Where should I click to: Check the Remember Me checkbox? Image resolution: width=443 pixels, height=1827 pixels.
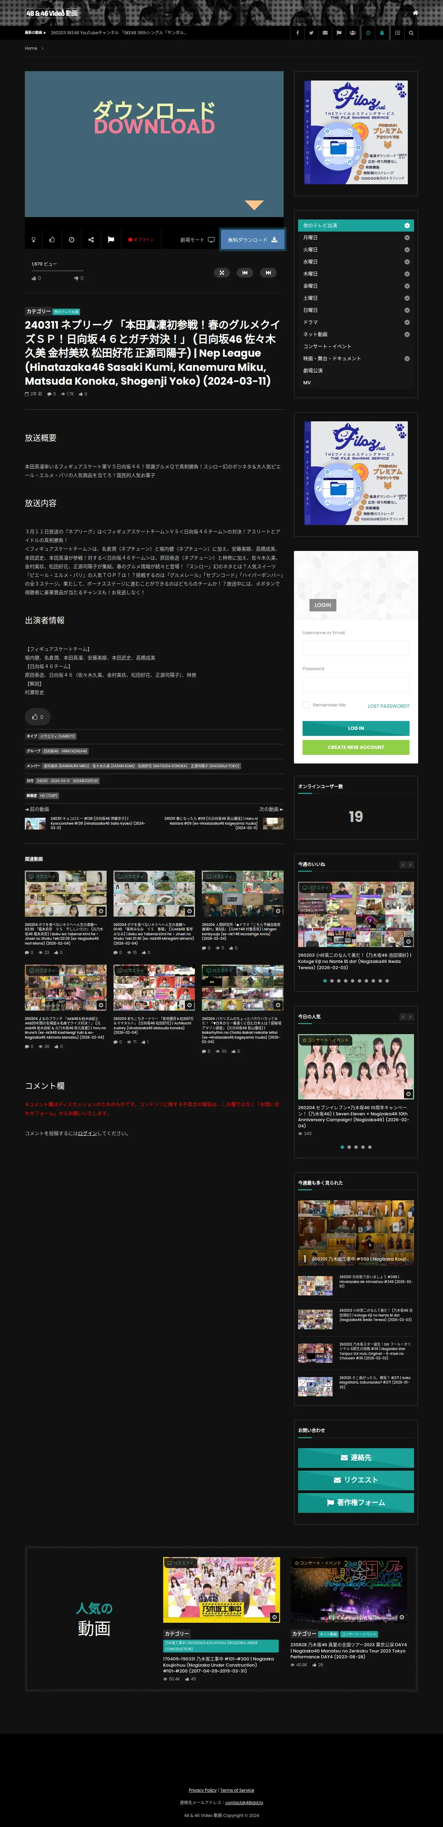click(x=306, y=705)
